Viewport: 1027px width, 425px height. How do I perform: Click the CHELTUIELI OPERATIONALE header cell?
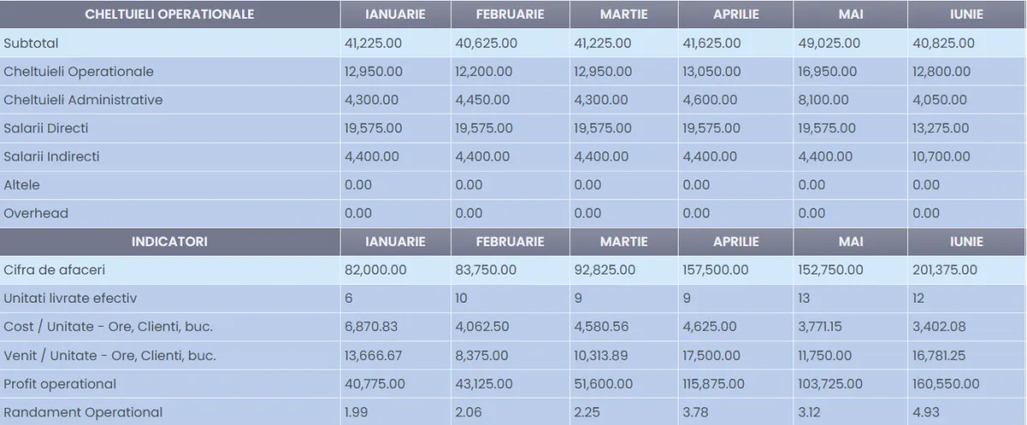pyautogui.click(x=169, y=15)
